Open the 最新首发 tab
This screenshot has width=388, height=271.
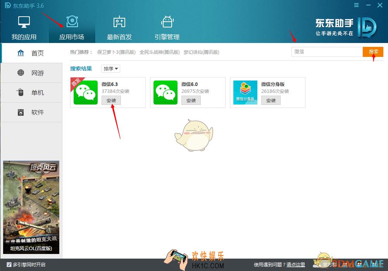(x=119, y=27)
